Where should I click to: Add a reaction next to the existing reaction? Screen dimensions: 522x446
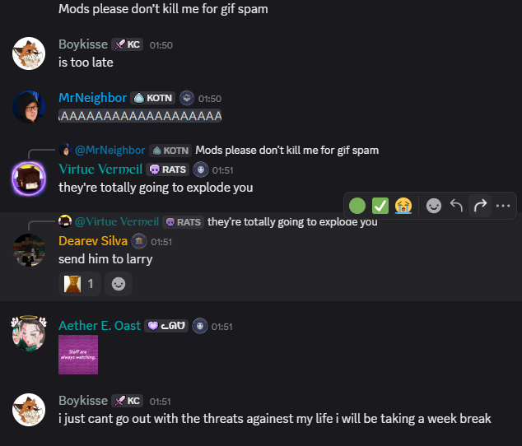tap(119, 284)
